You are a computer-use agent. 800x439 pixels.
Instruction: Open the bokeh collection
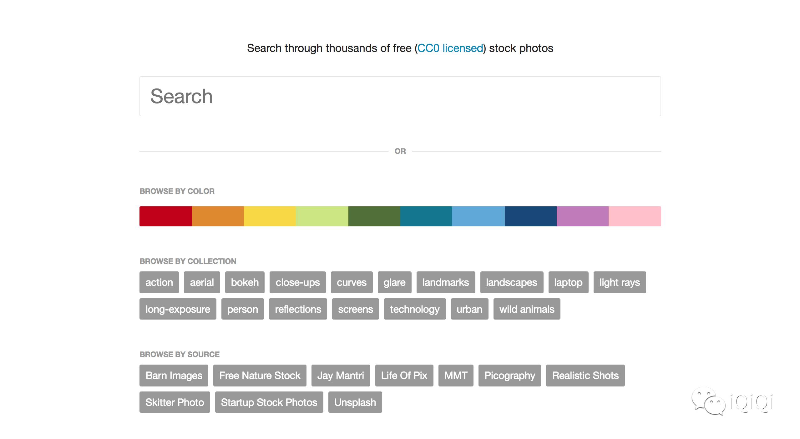pyautogui.click(x=245, y=282)
